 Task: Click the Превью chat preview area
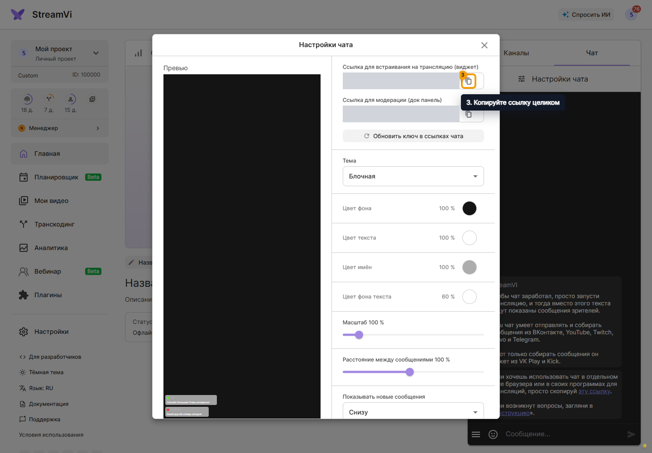242,246
